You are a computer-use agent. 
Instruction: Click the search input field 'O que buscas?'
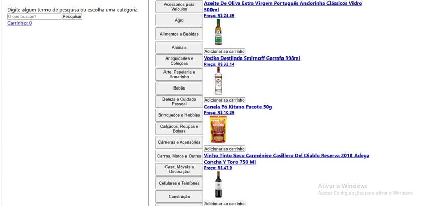(x=35, y=17)
